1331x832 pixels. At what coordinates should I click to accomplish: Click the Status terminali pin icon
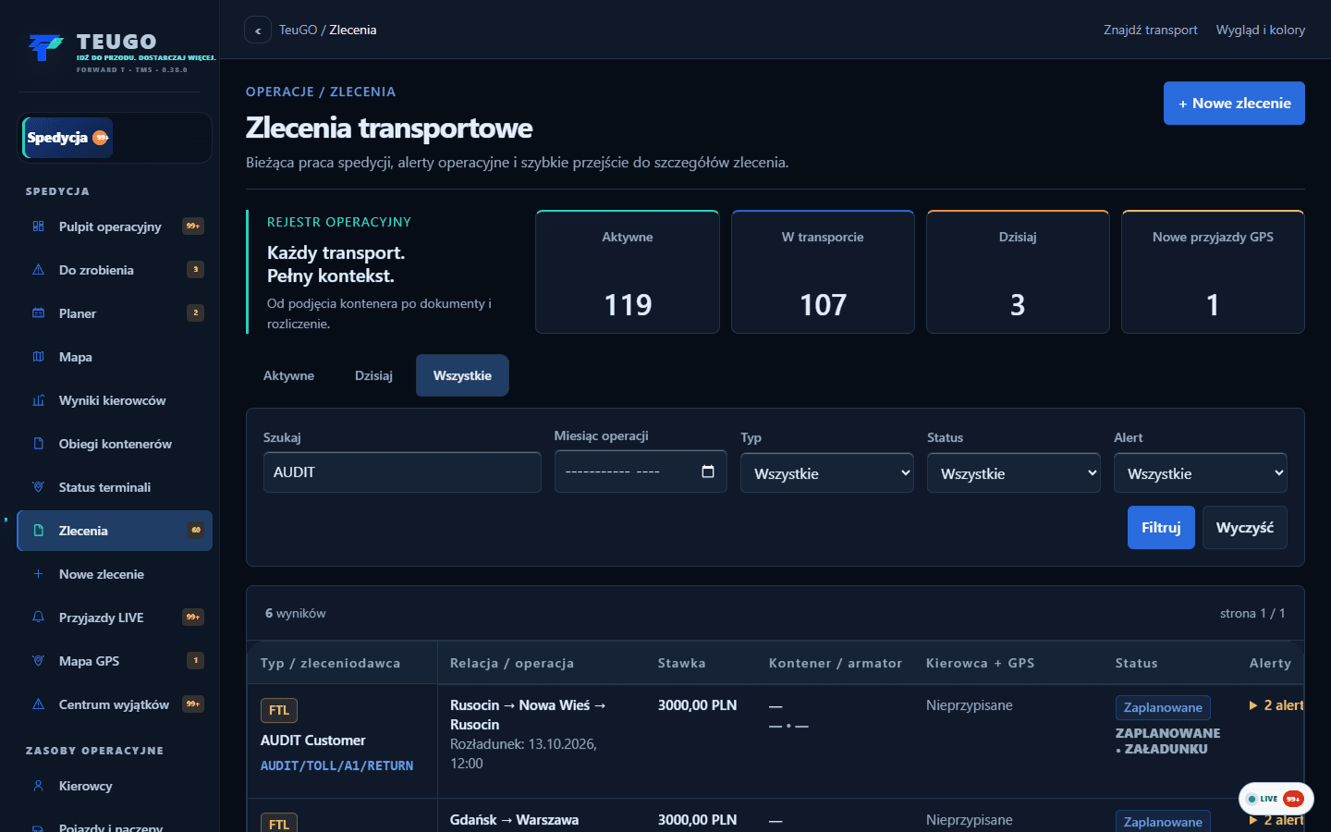[38, 487]
